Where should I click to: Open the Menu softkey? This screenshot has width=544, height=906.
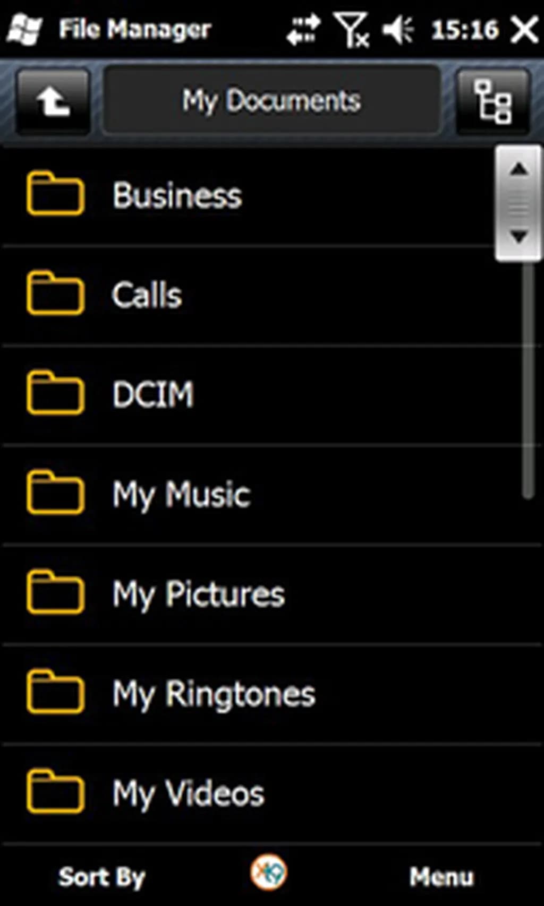click(441, 877)
